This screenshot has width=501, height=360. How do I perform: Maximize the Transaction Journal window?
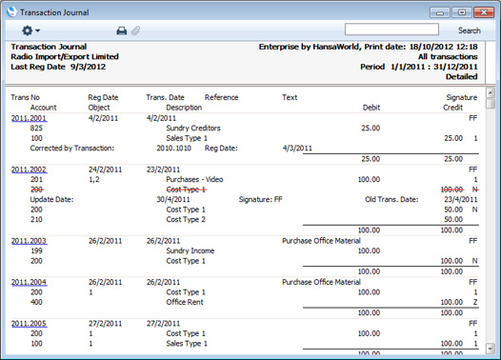[461, 12]
